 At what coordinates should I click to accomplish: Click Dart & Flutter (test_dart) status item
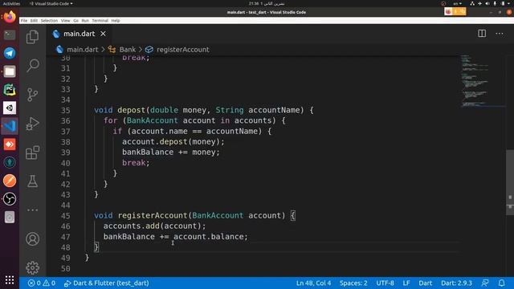[x=107, y=283]
